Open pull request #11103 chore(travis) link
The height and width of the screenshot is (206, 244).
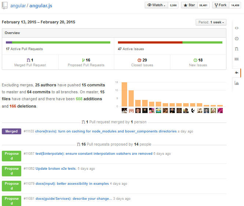[106, 131]
